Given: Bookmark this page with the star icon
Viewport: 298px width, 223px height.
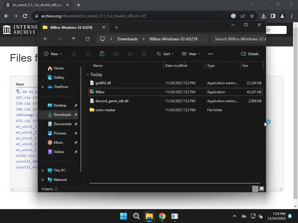Looking at the screenshot, I should [252, 16].
